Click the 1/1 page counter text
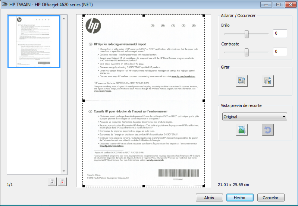The height and width of the screenshot is (206, 298). (x=10, y=184)
